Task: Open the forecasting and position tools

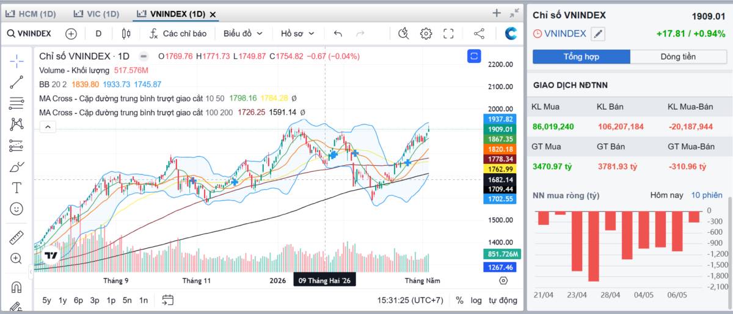Action: pos(16,146)
